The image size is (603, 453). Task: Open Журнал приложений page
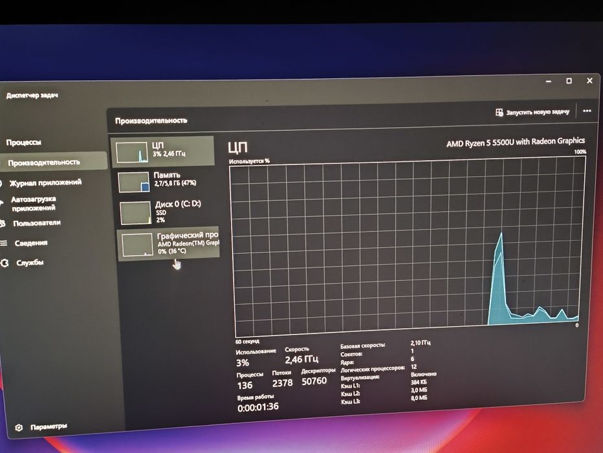pyautogui.click(x=45, y=182)
